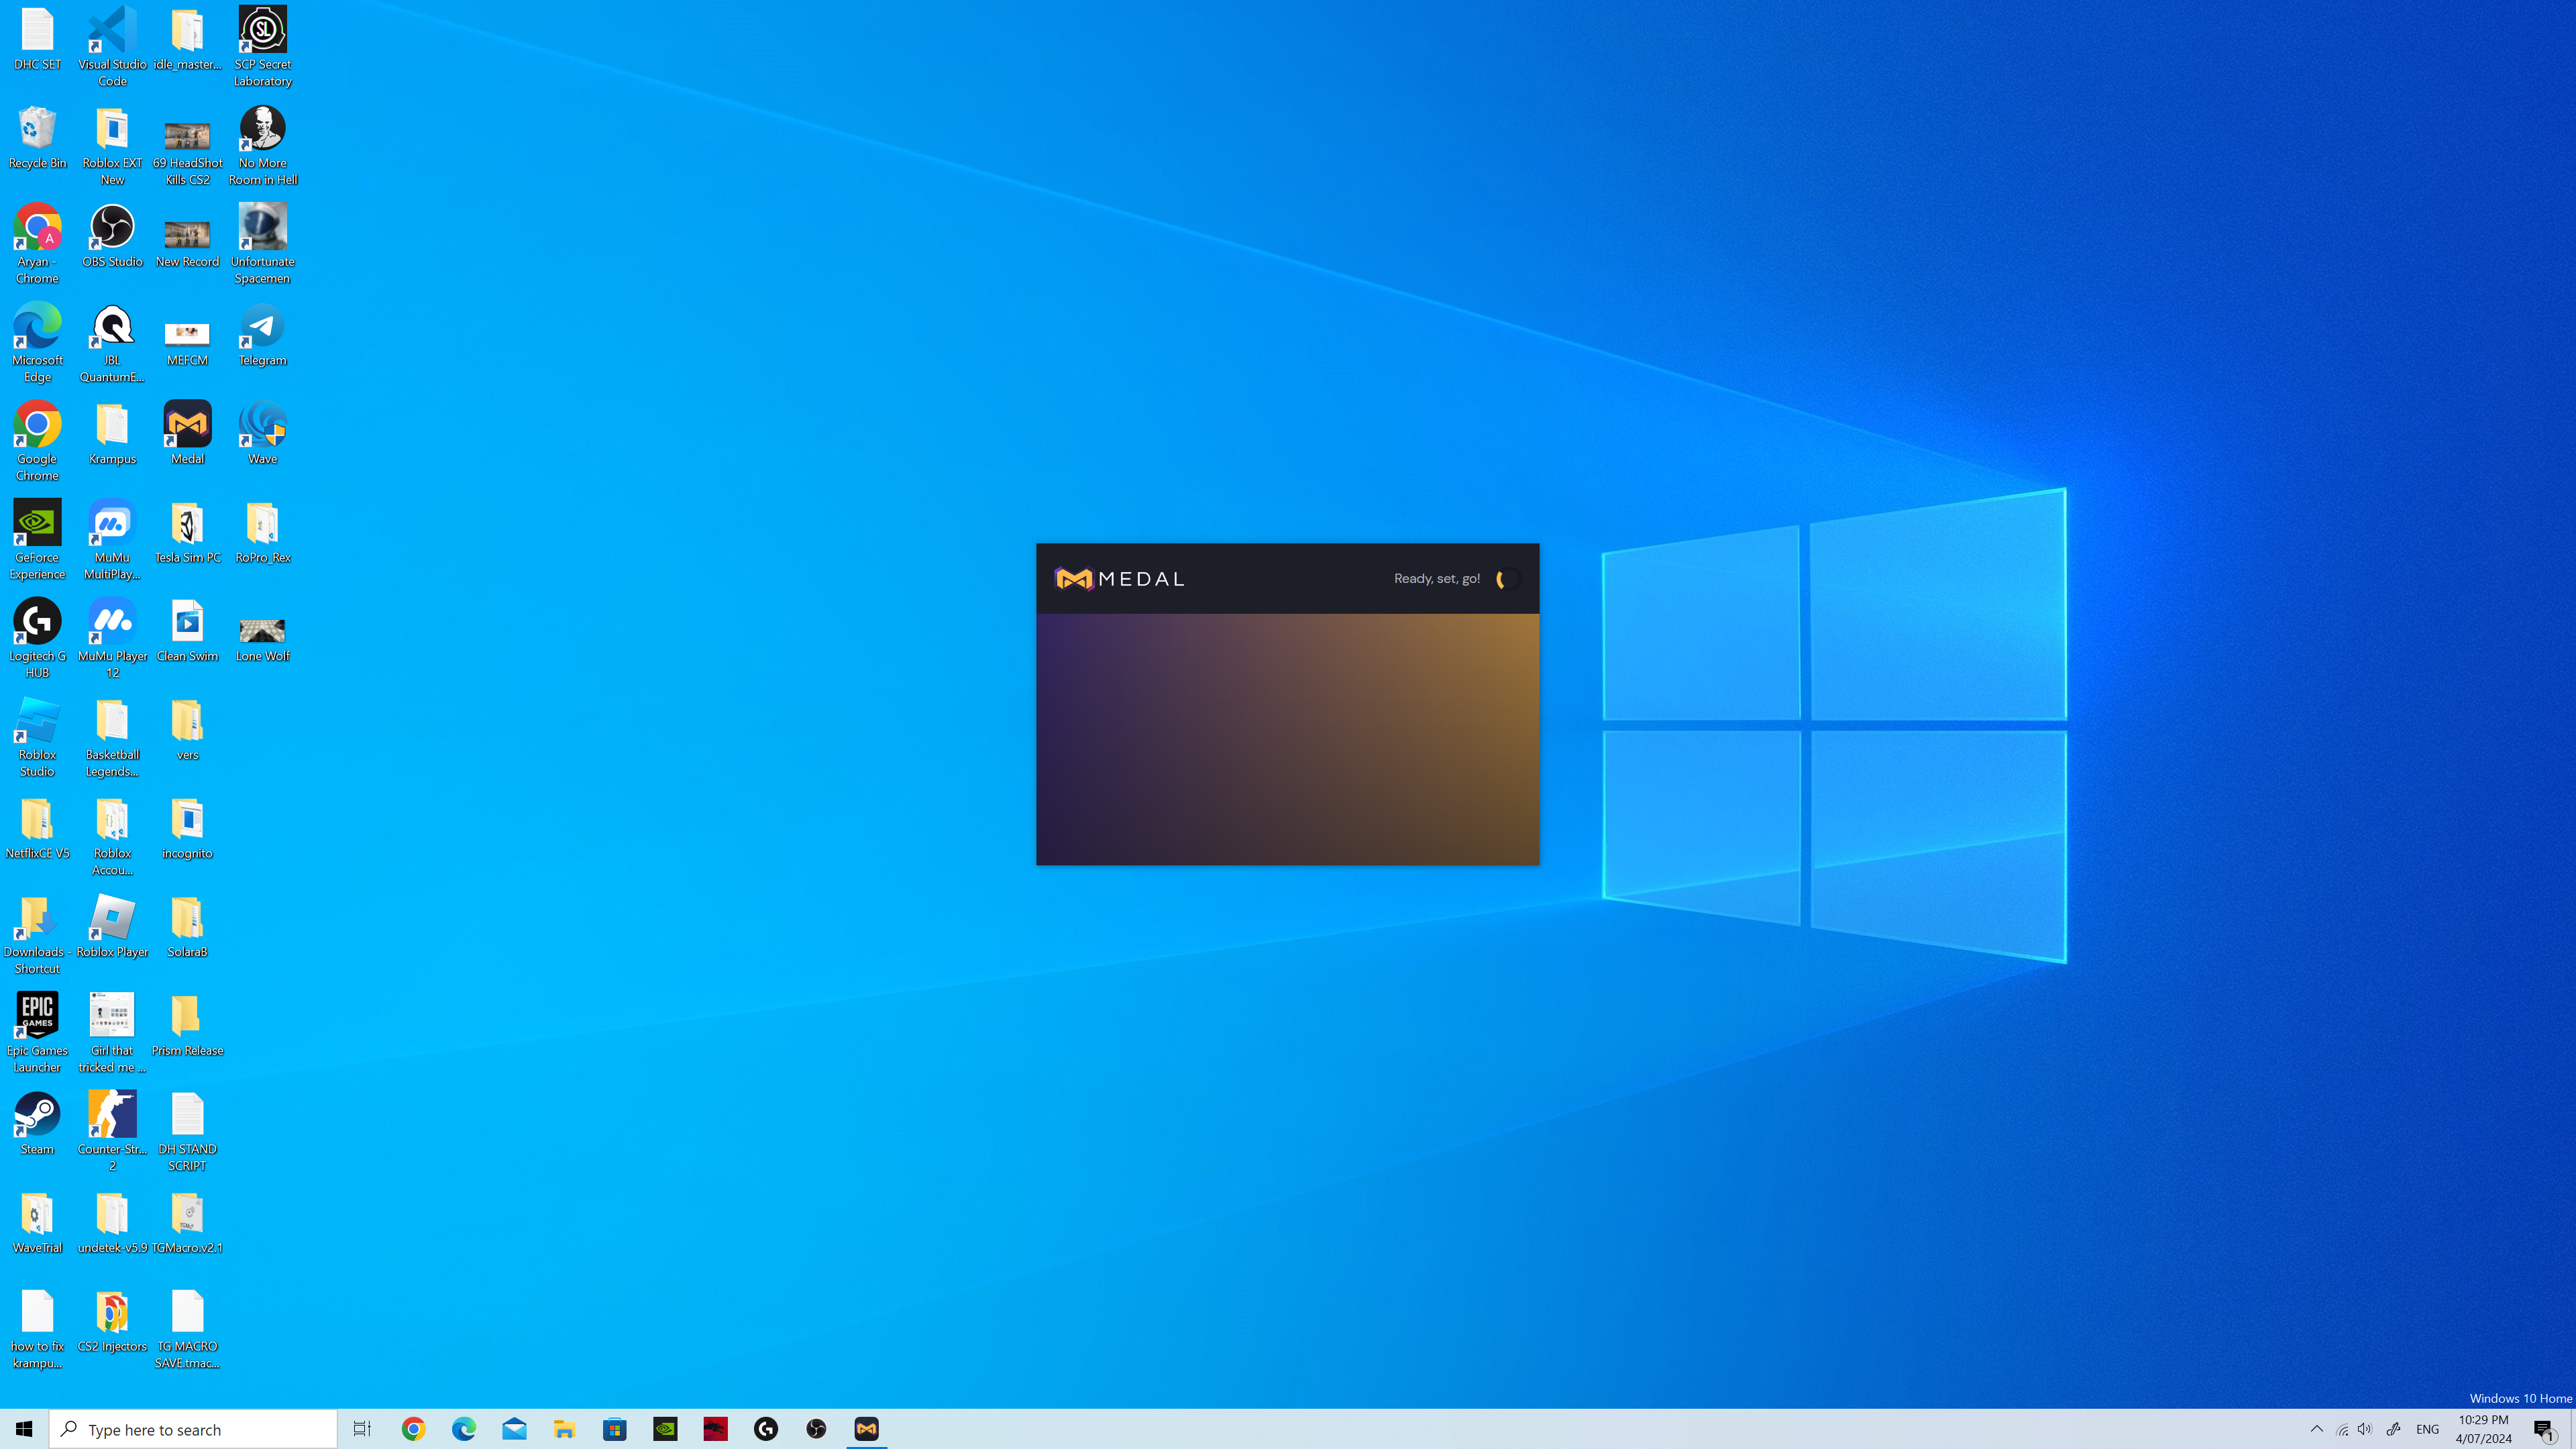Expand hidden system tray icons chevron
Screen dimensions: 2576x1449
pos(2316,1429)
